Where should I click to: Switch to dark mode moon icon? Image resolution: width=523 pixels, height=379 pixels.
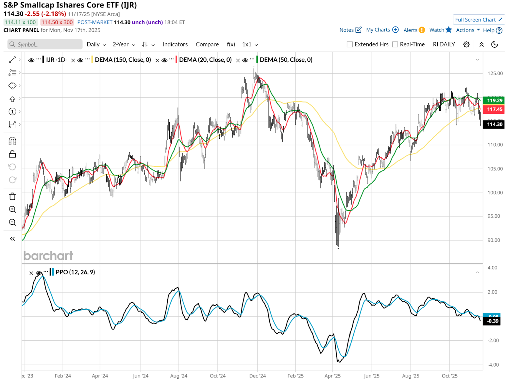(x=495, y=44)
